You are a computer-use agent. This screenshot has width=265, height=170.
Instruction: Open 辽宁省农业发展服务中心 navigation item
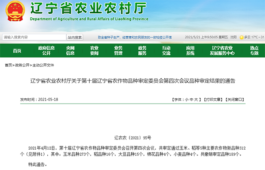pyautogui.click(x=222, y=50)
